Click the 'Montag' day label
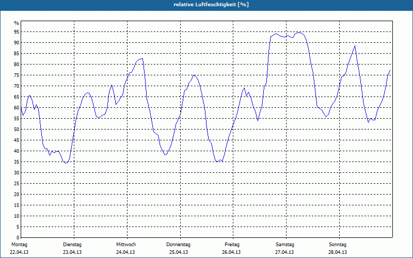The width and height of the screenshot is (413, 258). (x=19, y=245)
